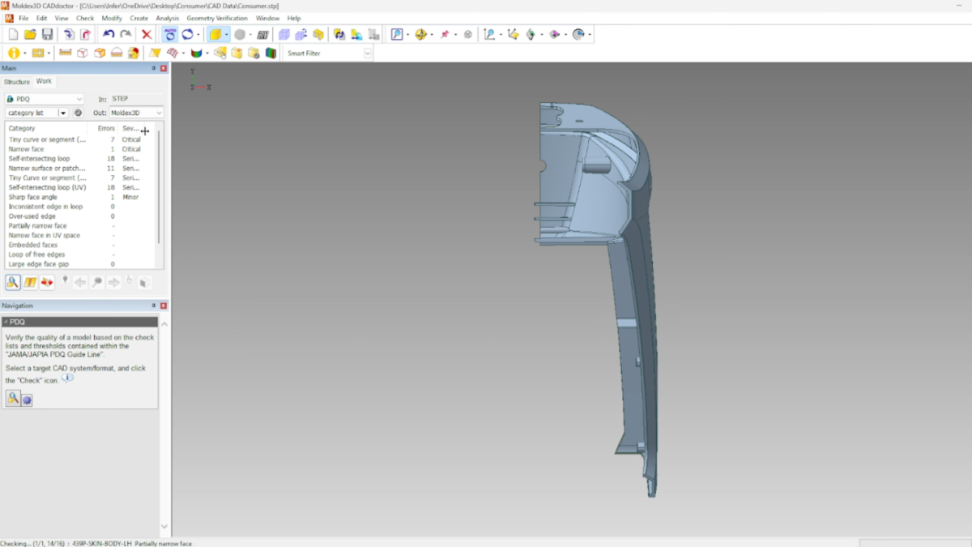972x547 pixels.
Task: Open dropdown beside the coordinate axis icon
Action: [501, 35]
